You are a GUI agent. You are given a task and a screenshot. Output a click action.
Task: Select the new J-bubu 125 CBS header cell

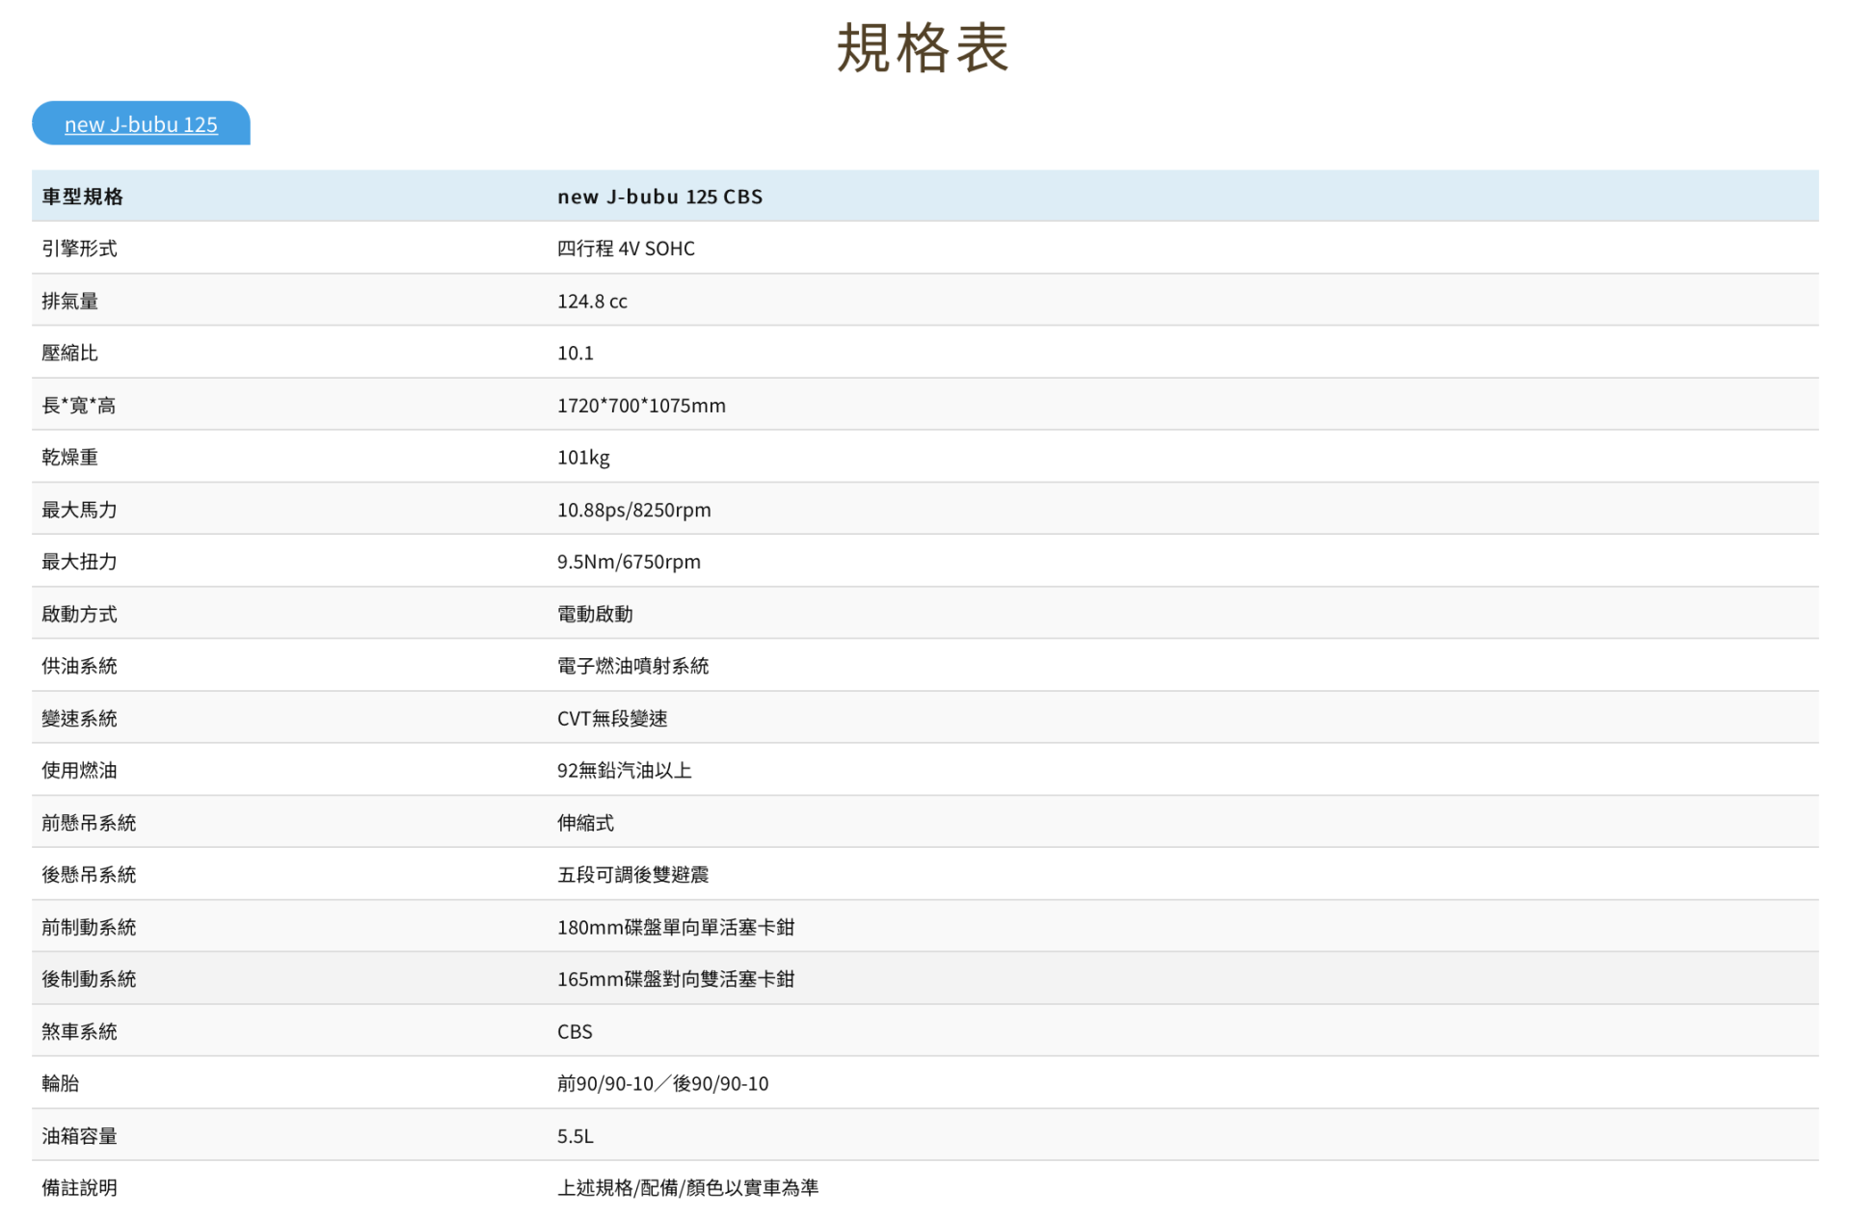(x=659, y=197)
